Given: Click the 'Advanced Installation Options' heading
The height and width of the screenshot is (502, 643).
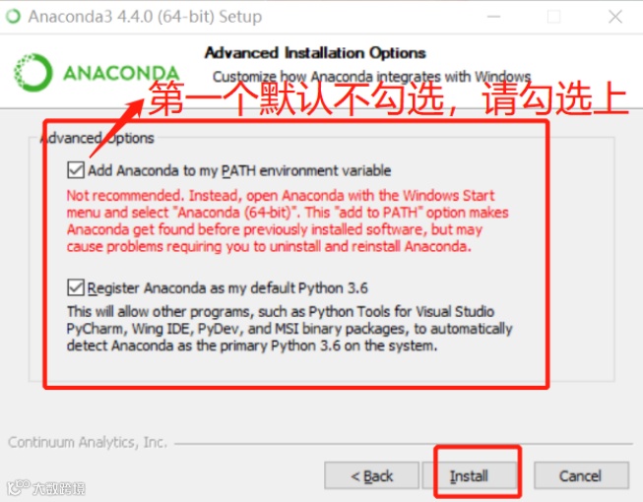Looking at the screenshot, I should pos(315,53).
